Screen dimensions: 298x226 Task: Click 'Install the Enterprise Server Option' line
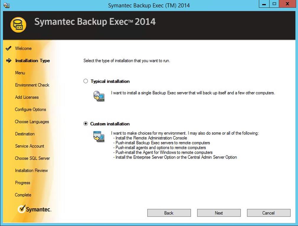(175, 157)
